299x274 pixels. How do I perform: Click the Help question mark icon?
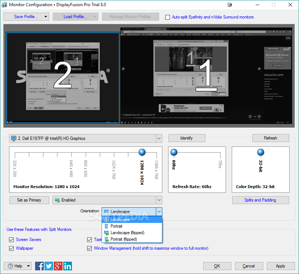(x=10, y=266)
